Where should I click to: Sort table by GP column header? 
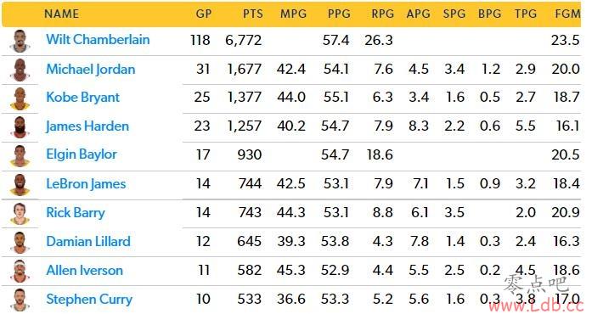[x=204, y=14]
